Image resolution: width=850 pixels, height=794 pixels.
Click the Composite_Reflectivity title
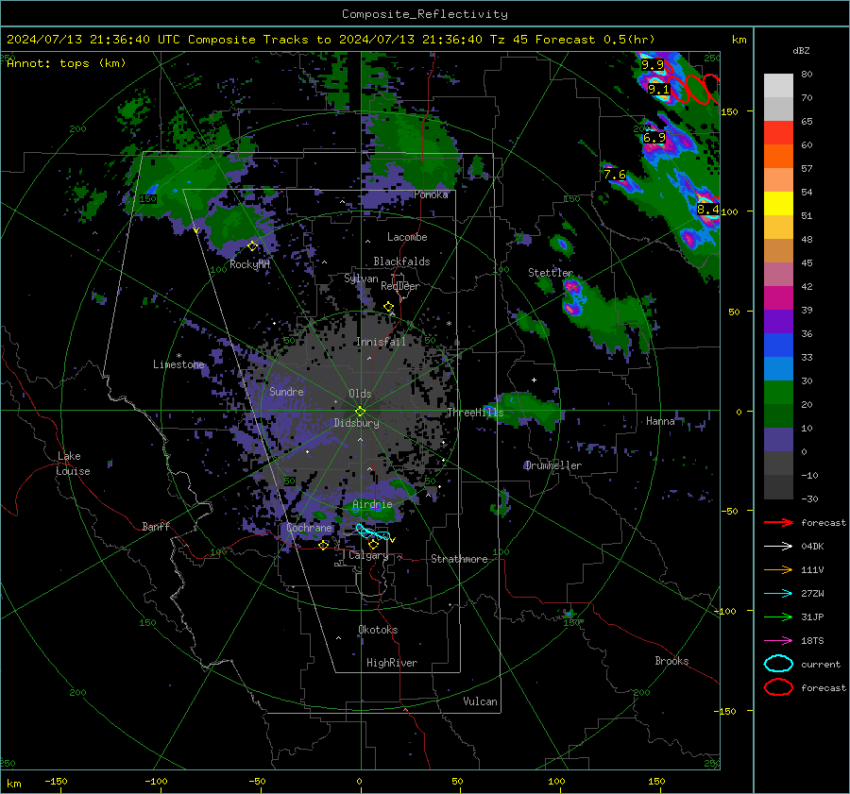425,14
